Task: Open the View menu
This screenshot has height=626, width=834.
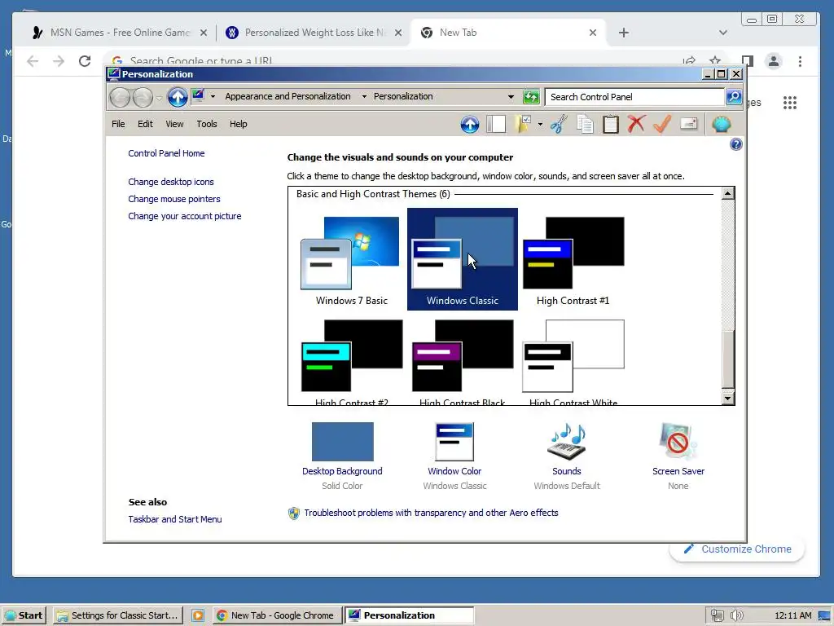Action: pos(174,124)
